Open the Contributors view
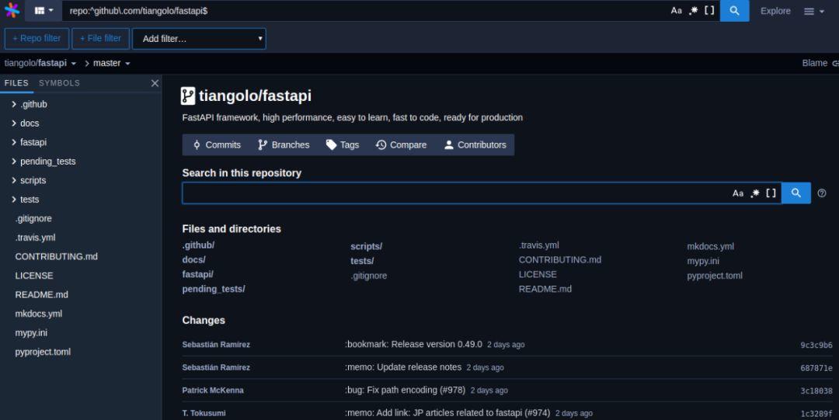 coord(475,145)
